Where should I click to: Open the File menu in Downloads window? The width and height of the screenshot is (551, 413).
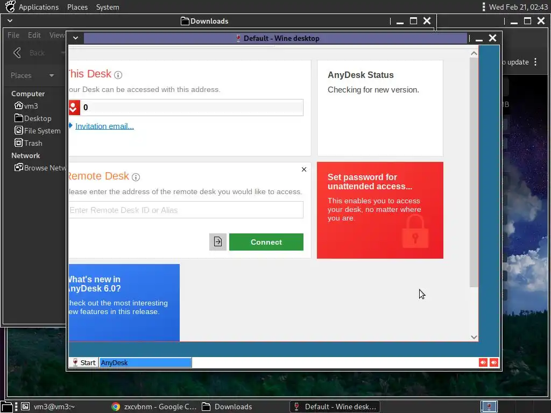13,35
